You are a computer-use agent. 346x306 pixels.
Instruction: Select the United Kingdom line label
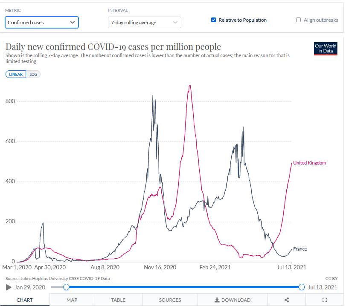pos(309,163)
